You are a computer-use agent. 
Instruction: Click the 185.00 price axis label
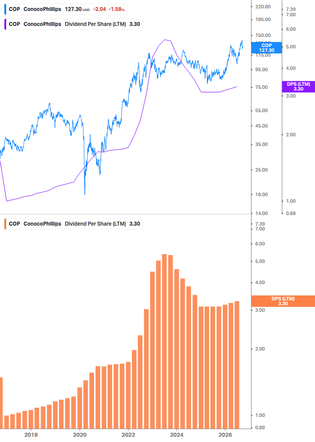[x=263, y=19]
